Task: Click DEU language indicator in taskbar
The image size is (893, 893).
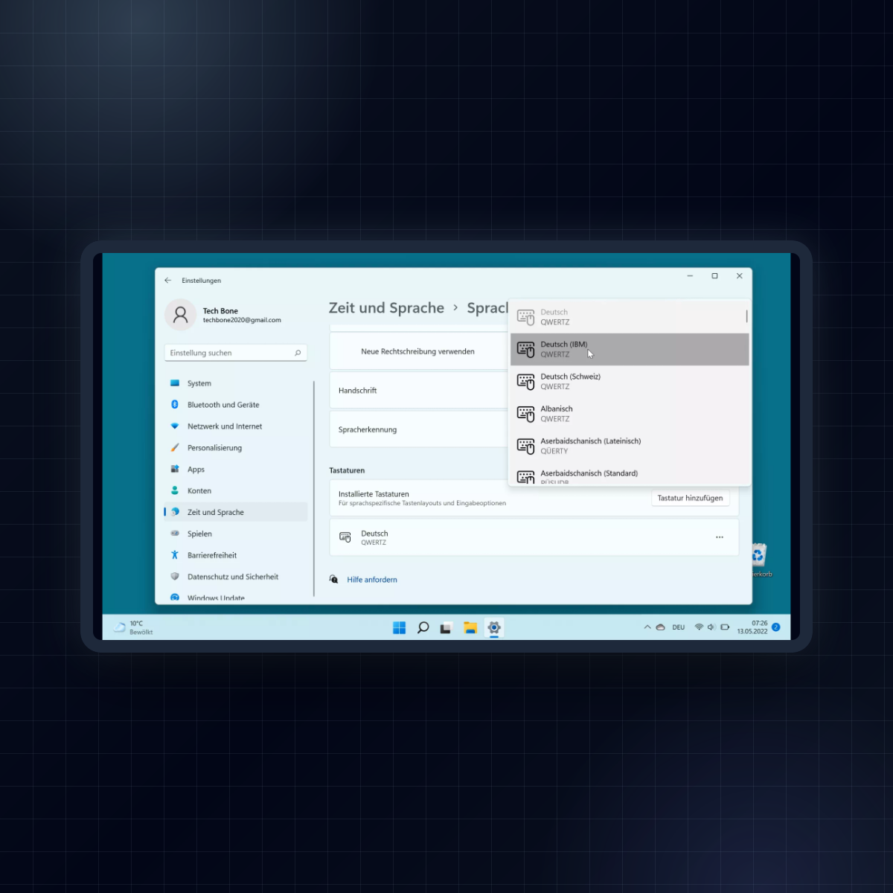Action: (x=679, y=627)
